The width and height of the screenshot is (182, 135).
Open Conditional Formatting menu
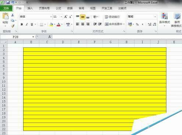click(164, 19)
